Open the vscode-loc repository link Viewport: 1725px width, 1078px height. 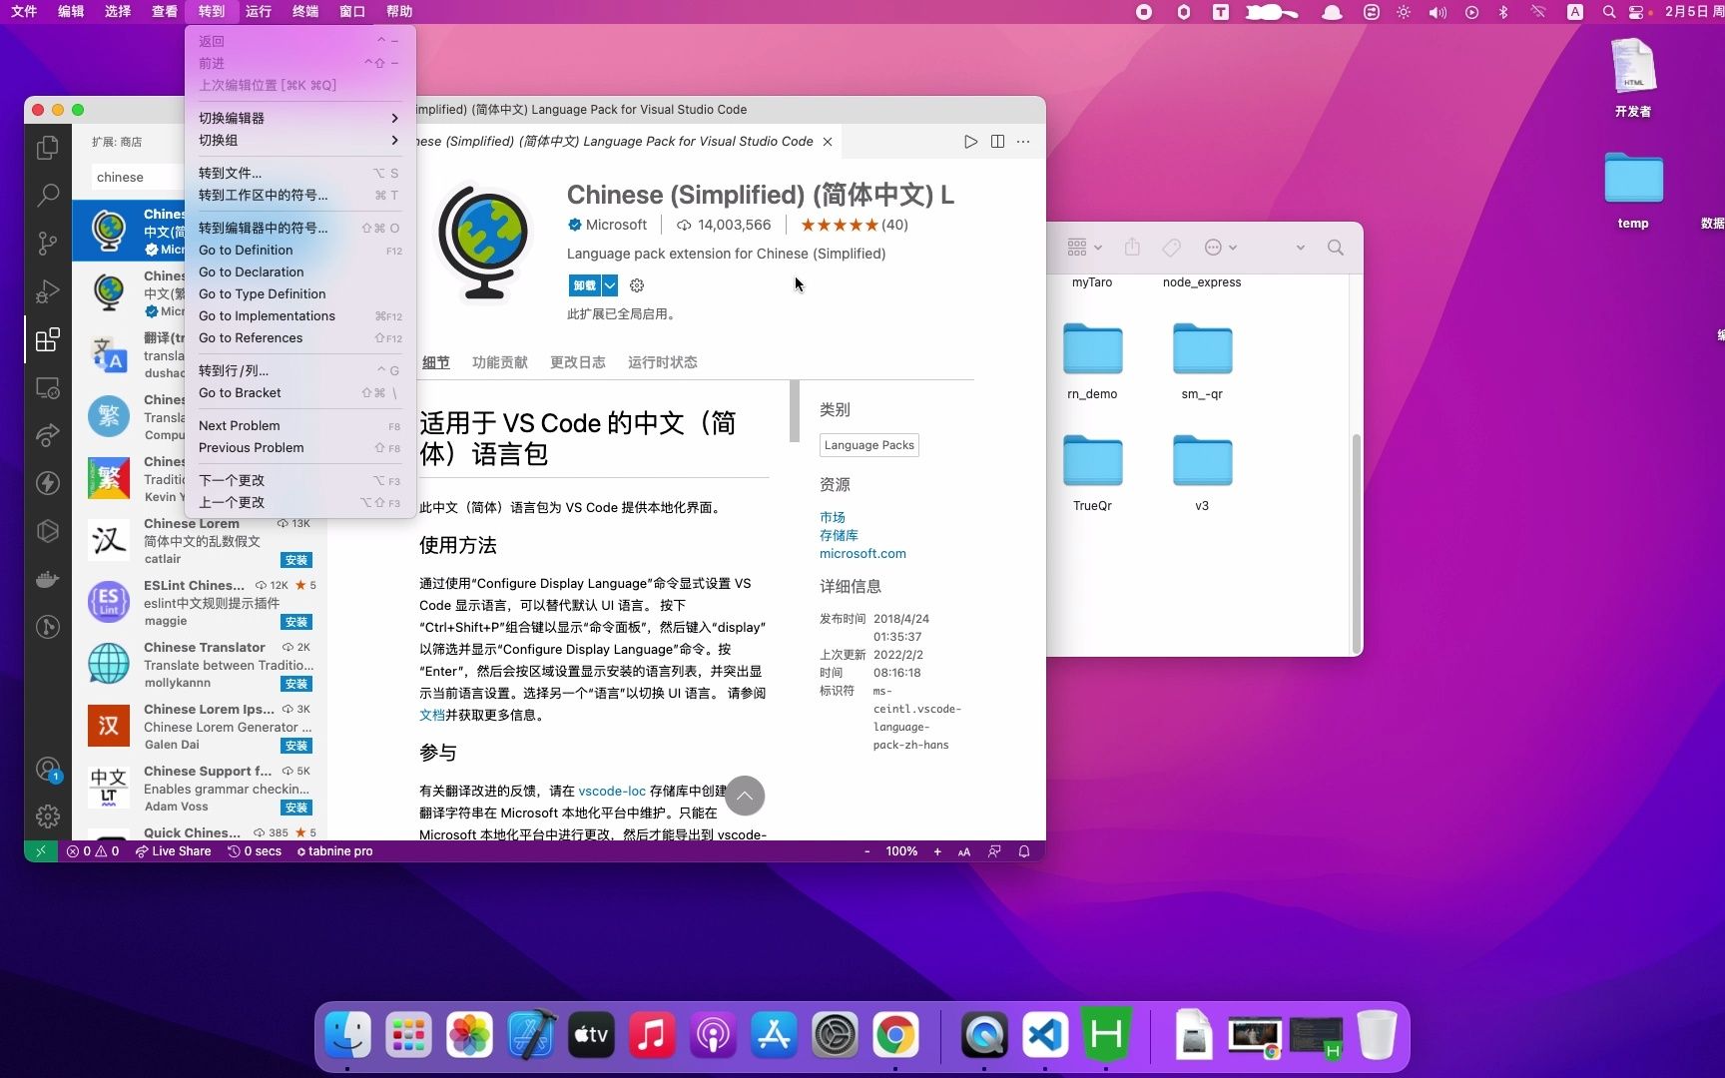coord(612,791)
